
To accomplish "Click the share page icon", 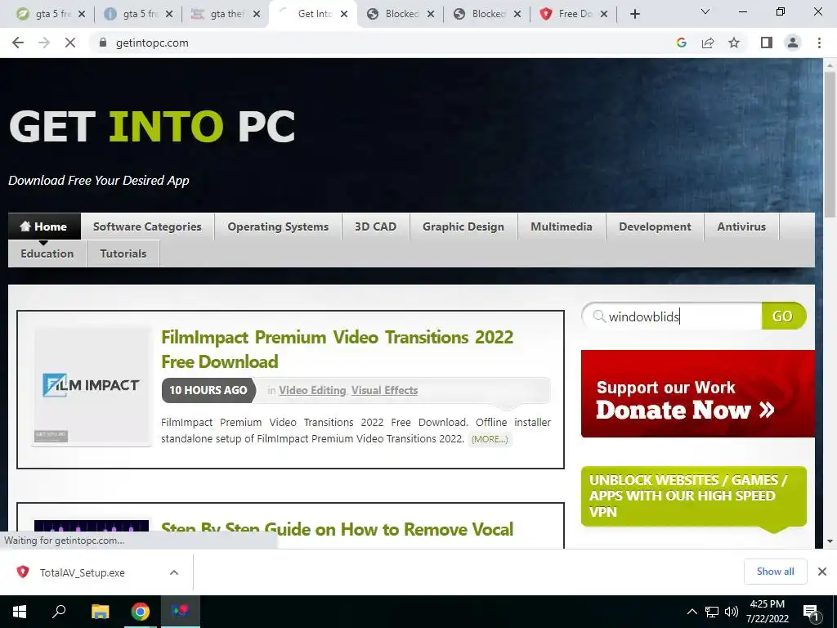I will click(708, 43).
